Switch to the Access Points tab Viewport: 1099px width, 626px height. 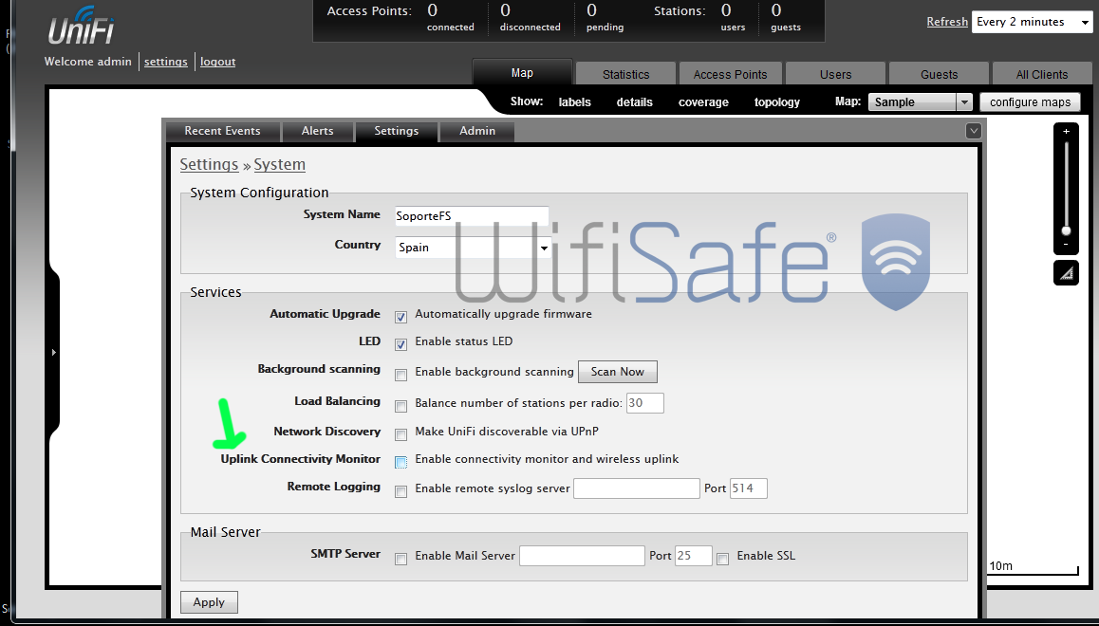[730, 74]
